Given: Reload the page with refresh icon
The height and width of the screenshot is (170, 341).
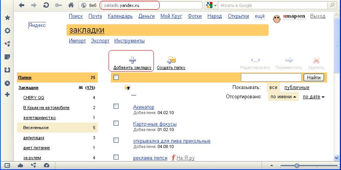Looking at the screenshot, I should coord(46,5).
